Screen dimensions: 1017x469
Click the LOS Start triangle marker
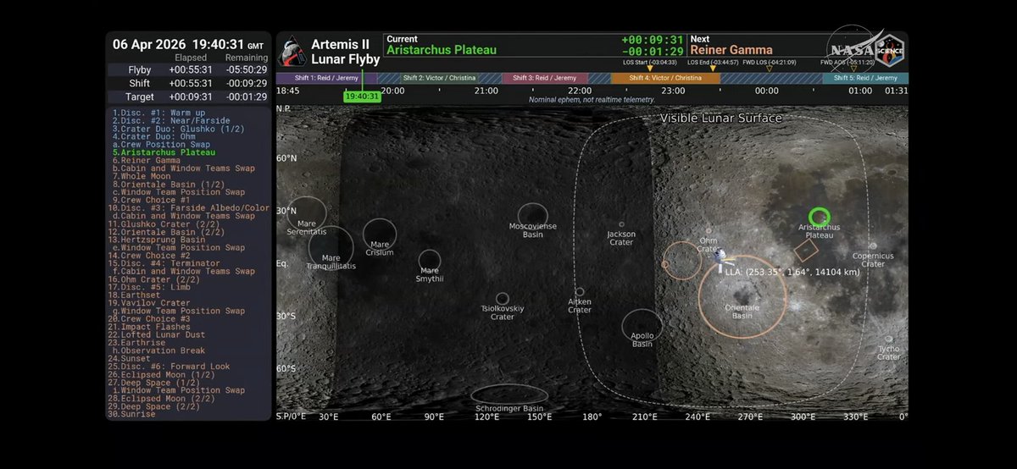(x=650, y=69)
